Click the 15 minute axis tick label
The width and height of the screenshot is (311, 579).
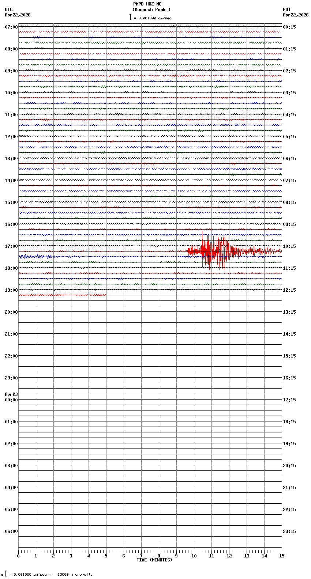click(282, 556)
